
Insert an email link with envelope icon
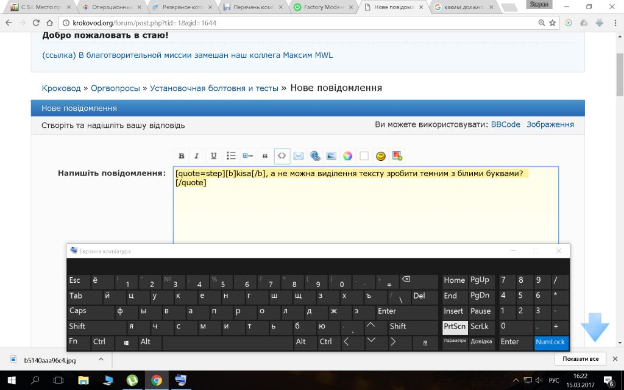click(298, 156)
